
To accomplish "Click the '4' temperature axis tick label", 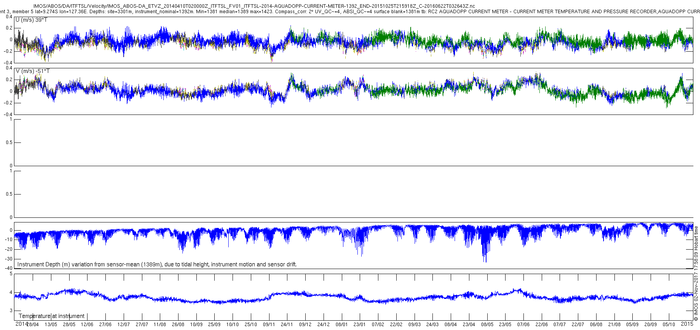I will point(11,292).
